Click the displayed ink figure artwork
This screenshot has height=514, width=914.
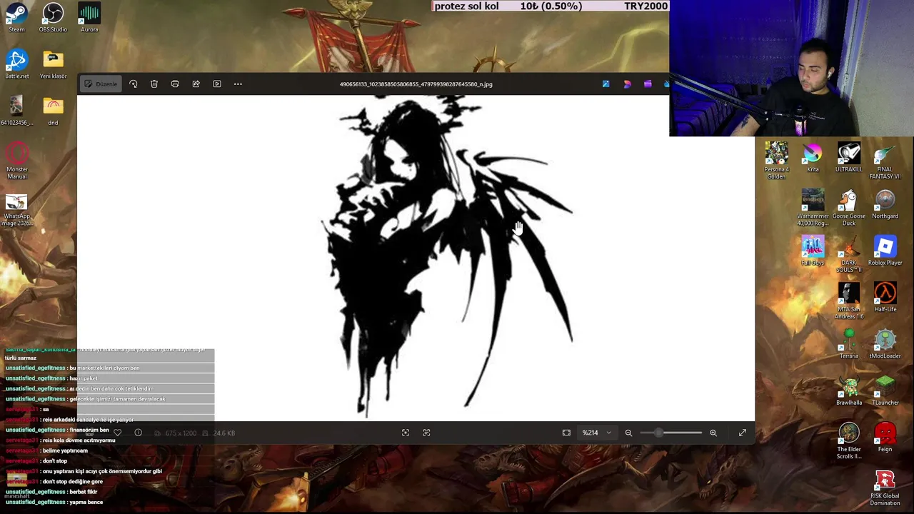[446, 257]
